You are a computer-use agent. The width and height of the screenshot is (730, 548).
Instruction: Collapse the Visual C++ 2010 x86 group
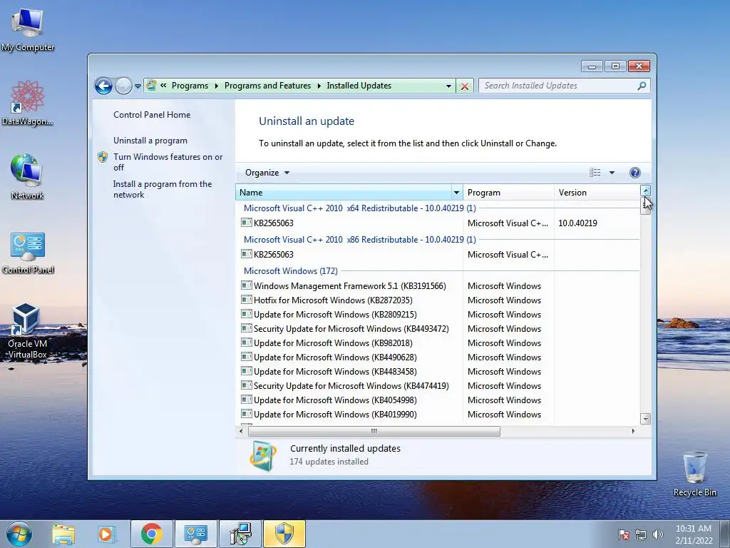tap(359, 240)
